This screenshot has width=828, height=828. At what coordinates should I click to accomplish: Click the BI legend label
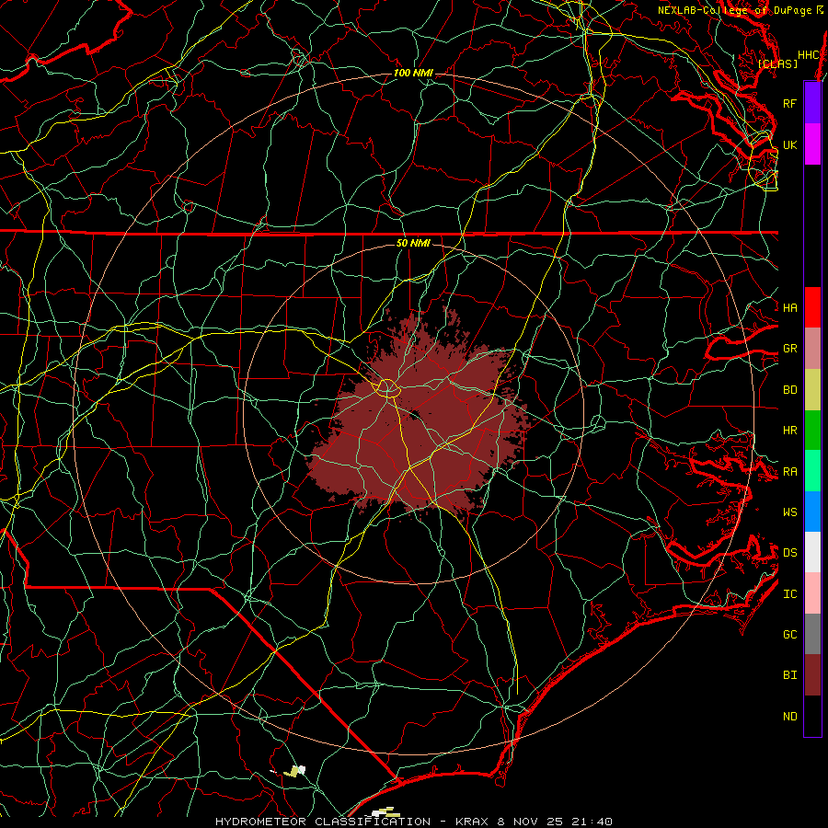pyautogui.click(x=790, y=675)
